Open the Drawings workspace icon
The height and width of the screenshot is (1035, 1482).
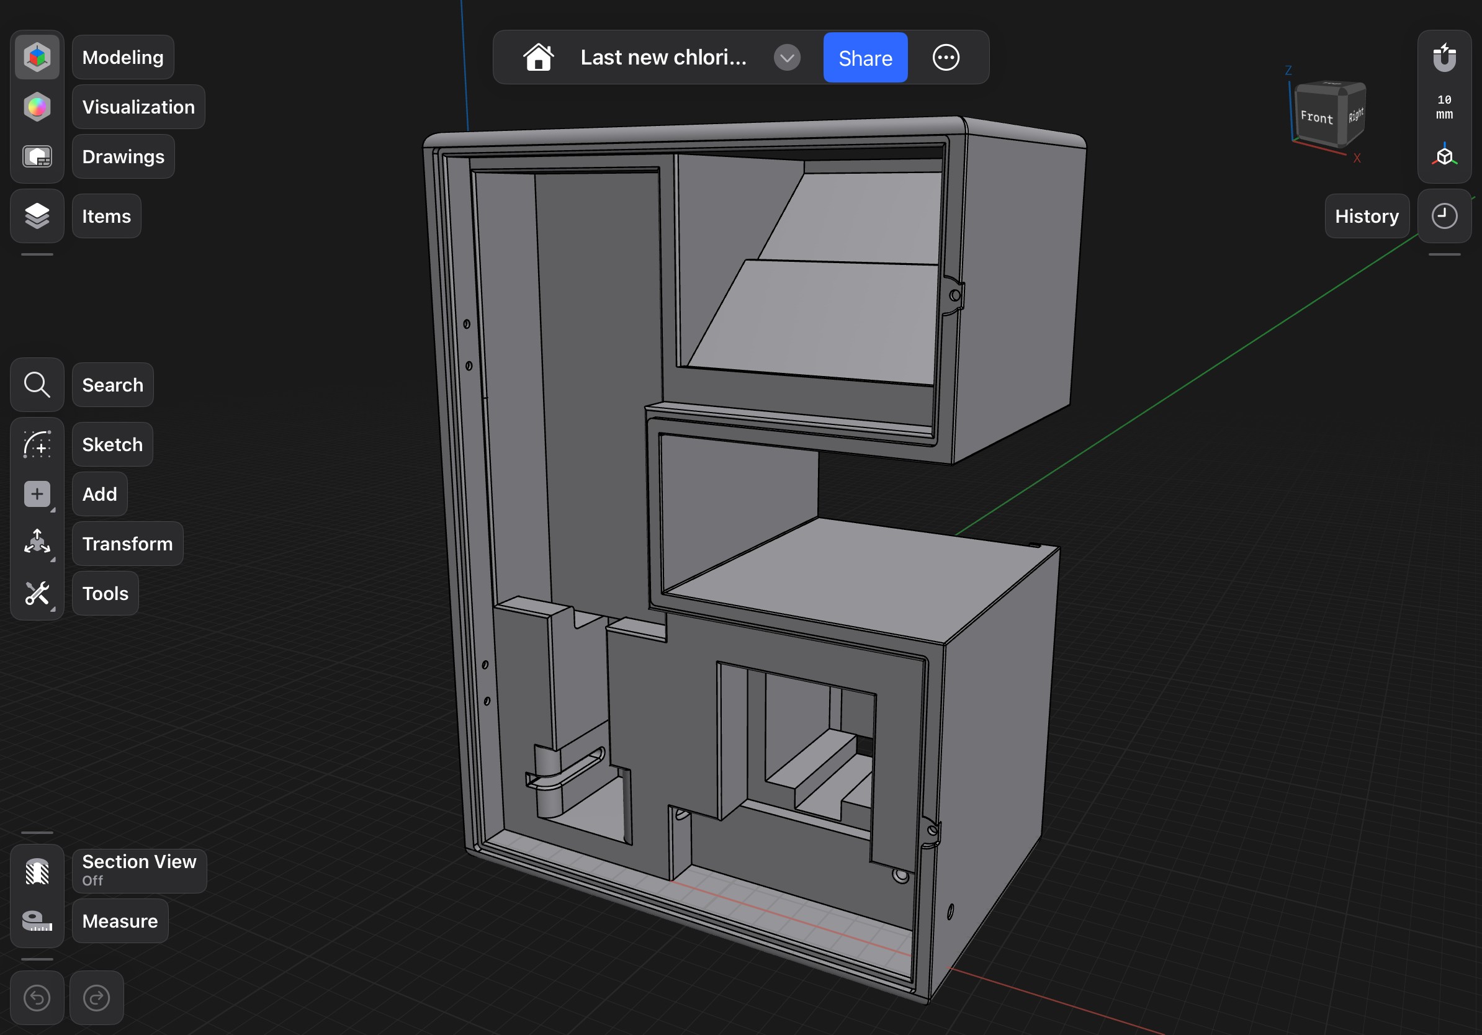pos(37,156)
